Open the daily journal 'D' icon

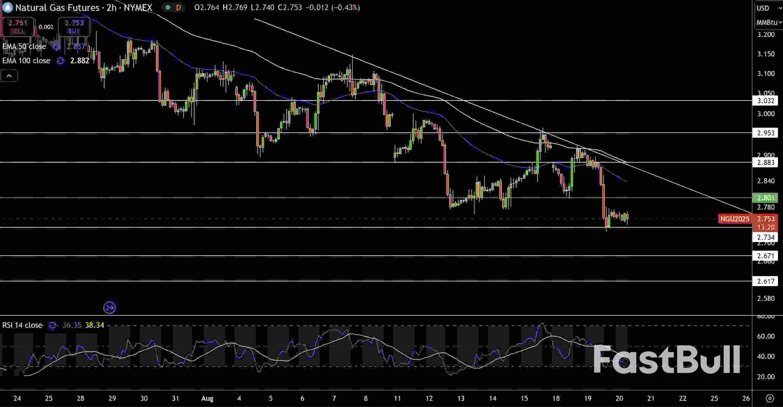[178, 8]
